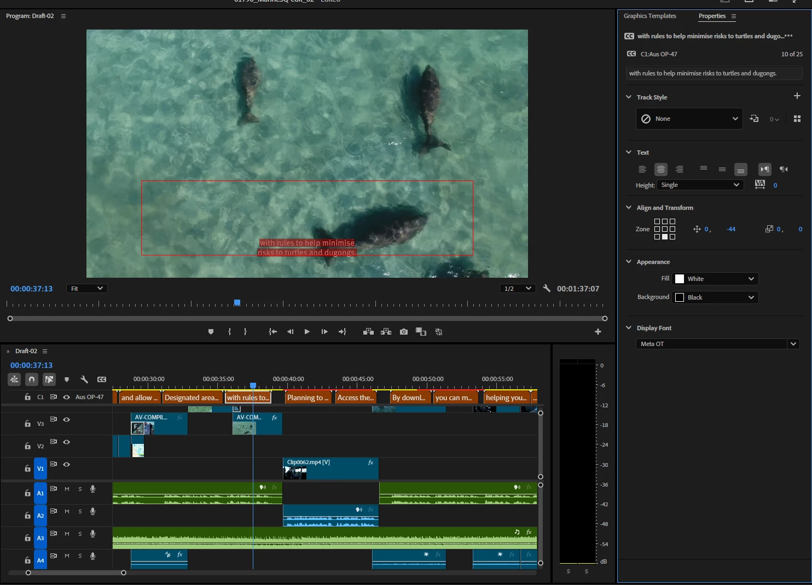Click the Go to In point icon
The image size is (812, 585).
click(x=272, y=332)
